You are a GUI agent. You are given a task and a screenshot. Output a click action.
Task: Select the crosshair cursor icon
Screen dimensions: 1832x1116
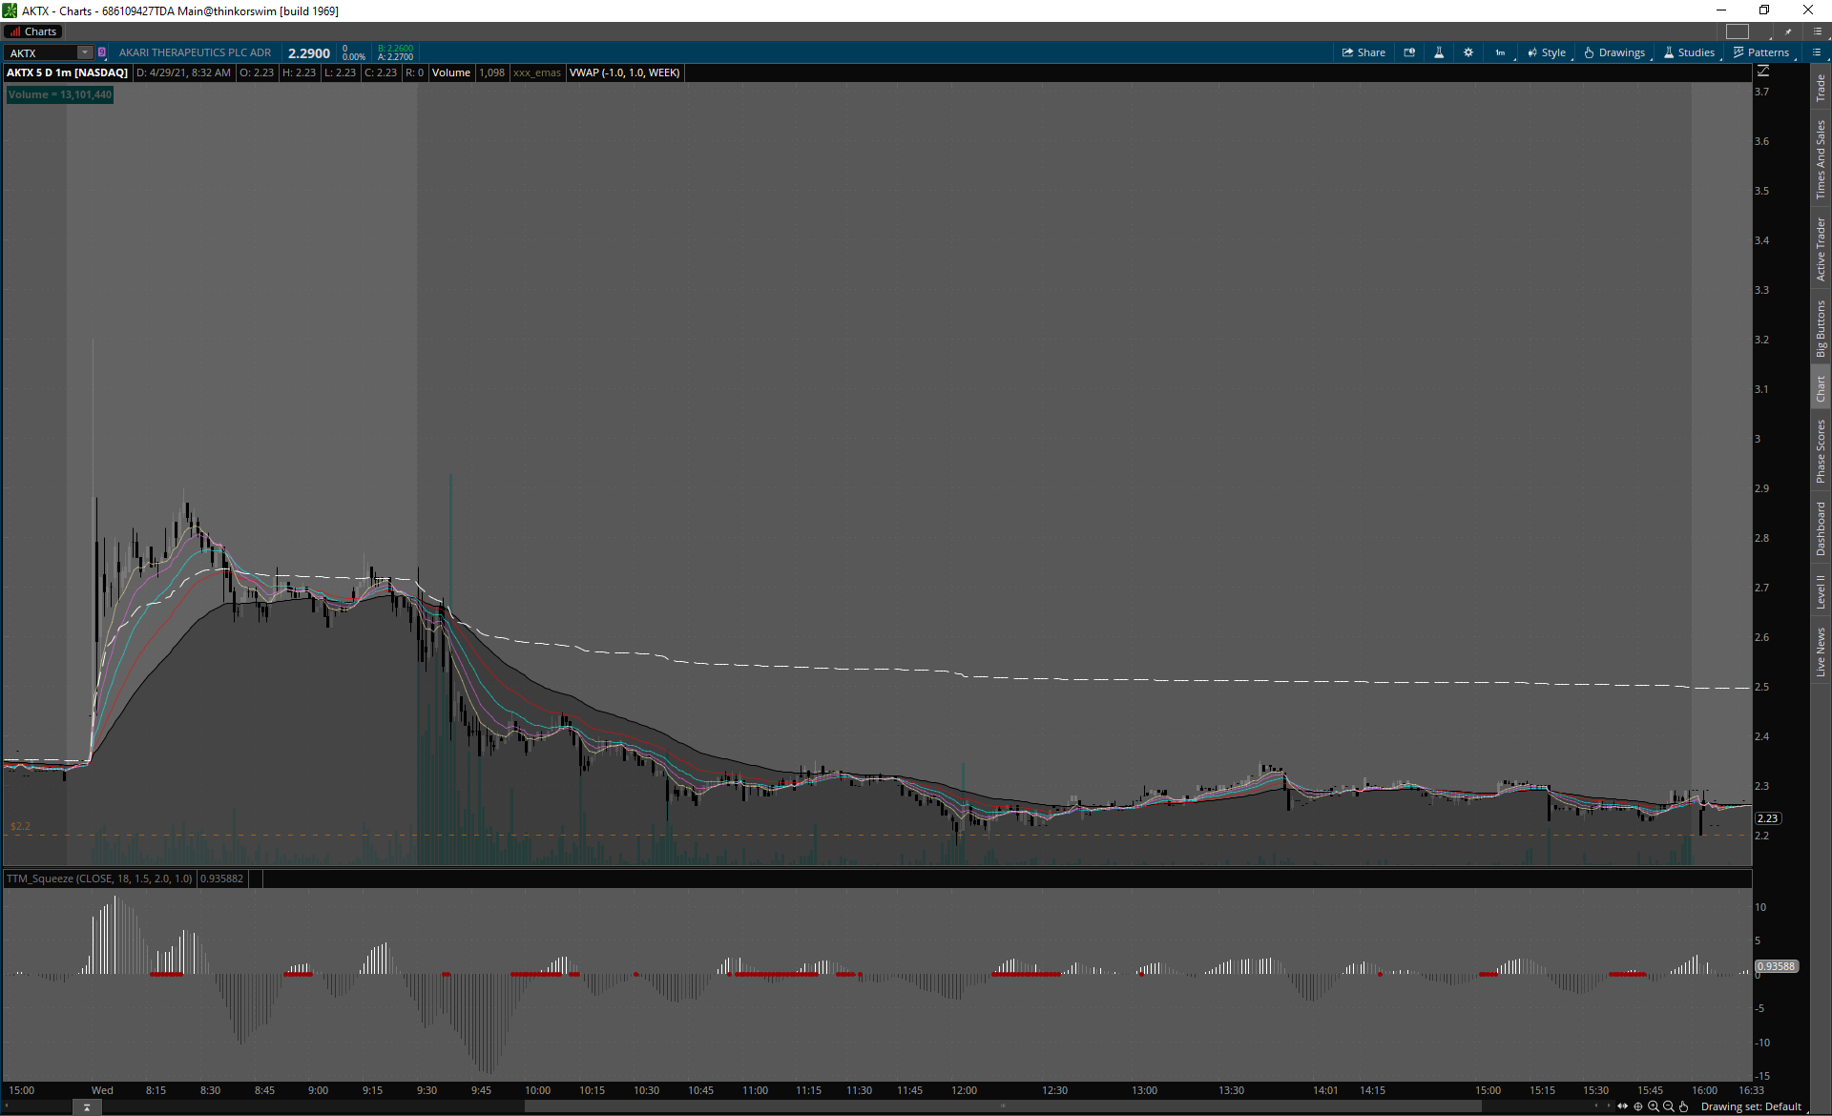[1638, 1106]
